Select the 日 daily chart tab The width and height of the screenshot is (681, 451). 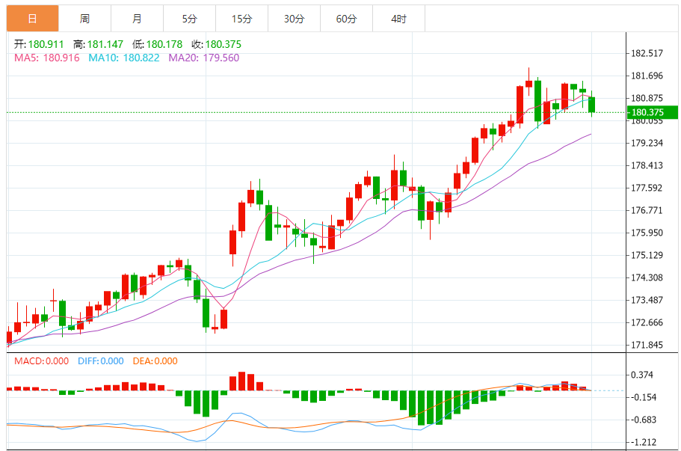[32, 19]
